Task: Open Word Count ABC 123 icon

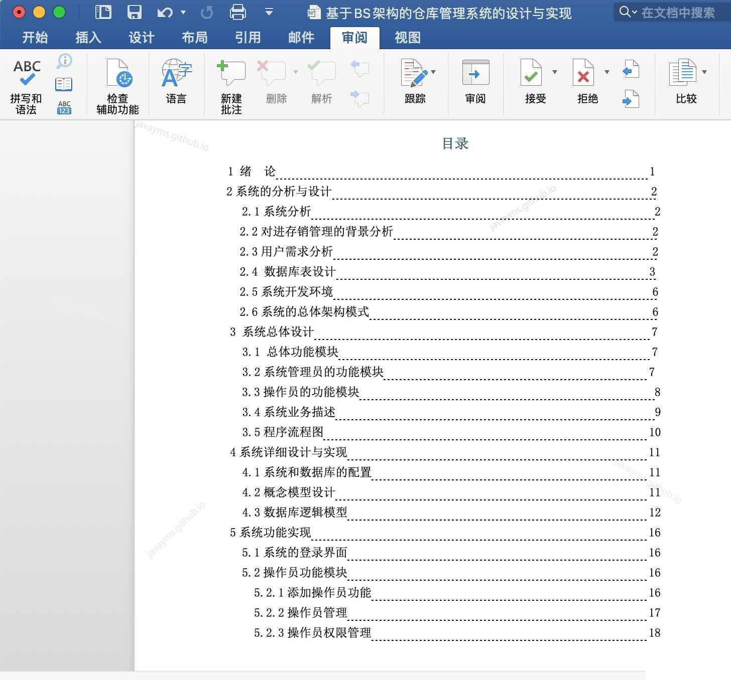Action: click(x=64, y=107)
